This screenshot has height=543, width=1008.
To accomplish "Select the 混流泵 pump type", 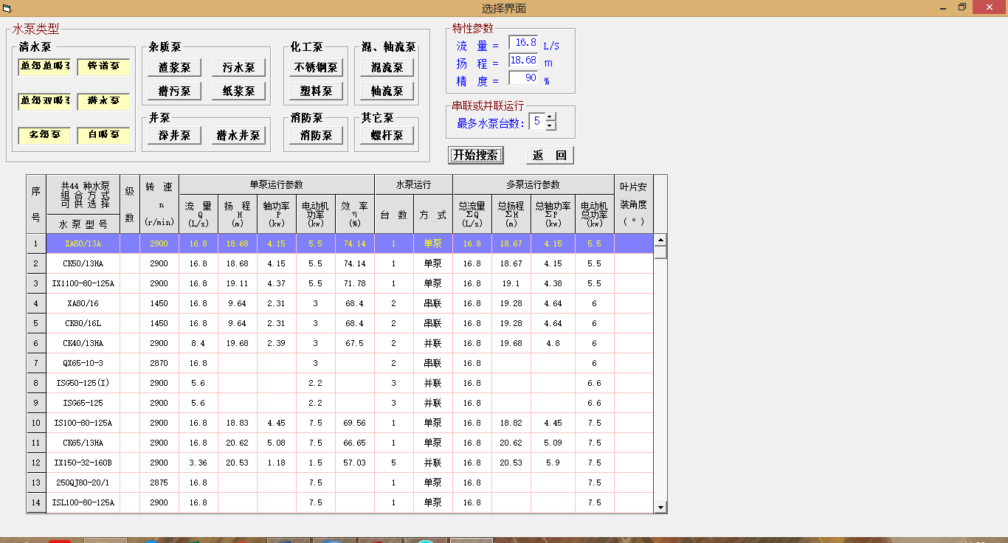I will pyautogui.click(x=387, y=68).
